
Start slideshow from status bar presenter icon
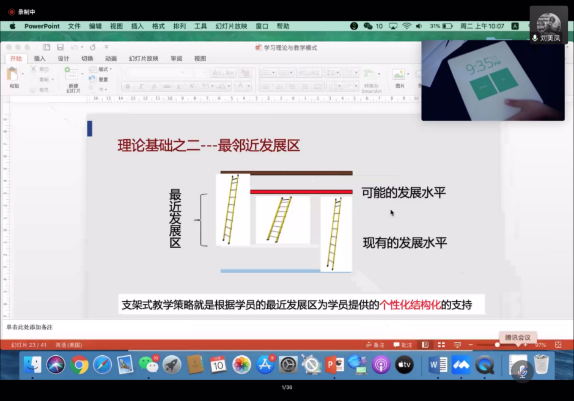pyautogui.click(x=457, y=345)
